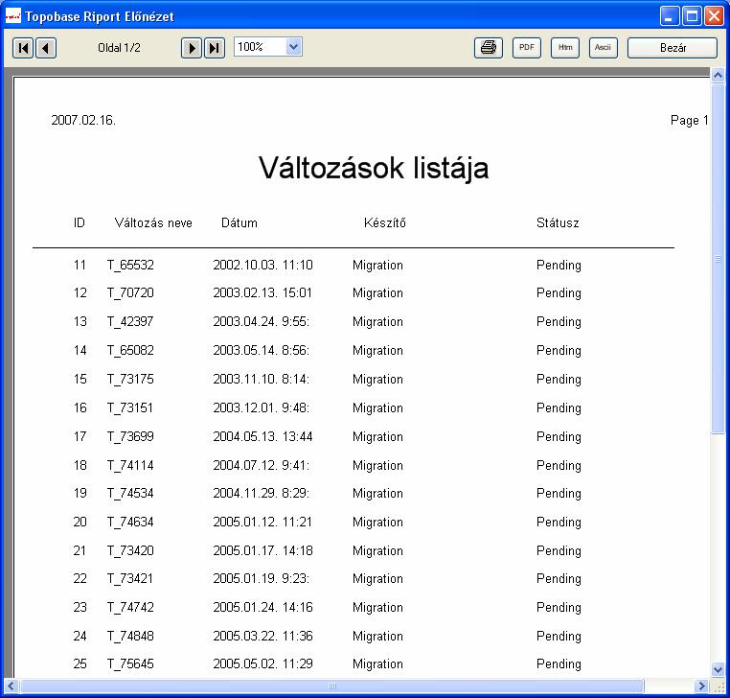Click Migration in row T_65532

pyautogui.click(x=377, y=266)
